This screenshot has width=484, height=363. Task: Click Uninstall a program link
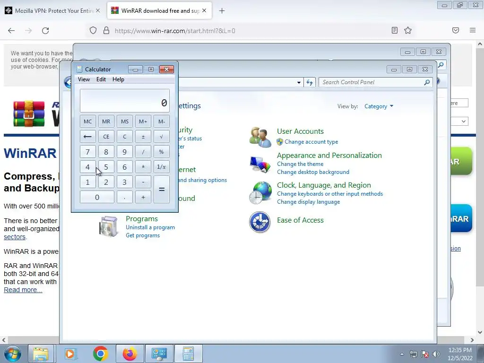[150, 227]
